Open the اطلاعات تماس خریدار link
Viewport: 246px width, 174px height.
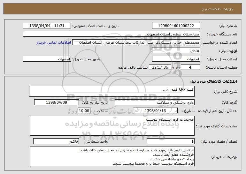click(x=54, y=42)
